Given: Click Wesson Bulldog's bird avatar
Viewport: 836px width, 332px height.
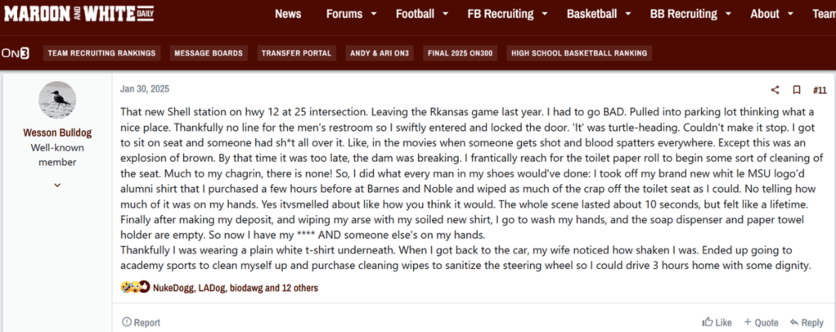Looking at the screenshot, I should pos(57,100).
